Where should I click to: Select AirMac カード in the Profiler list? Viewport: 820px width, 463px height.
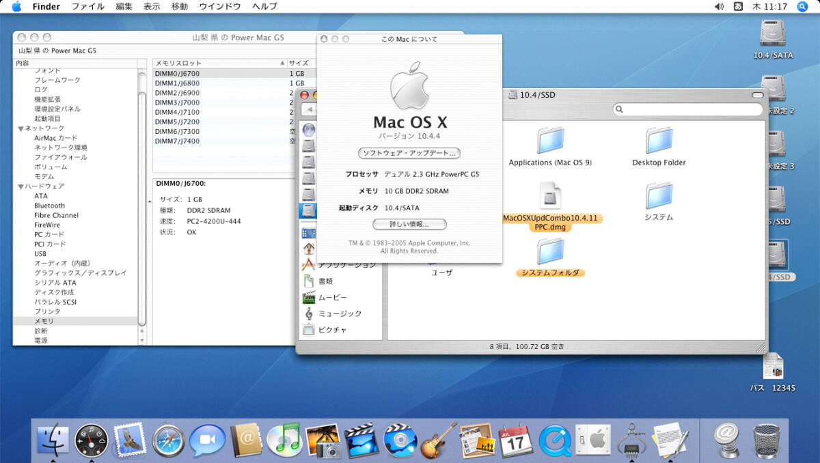tap(56, 138)
